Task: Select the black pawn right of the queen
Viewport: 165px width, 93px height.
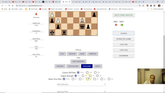Action: [x=88, y=27]
